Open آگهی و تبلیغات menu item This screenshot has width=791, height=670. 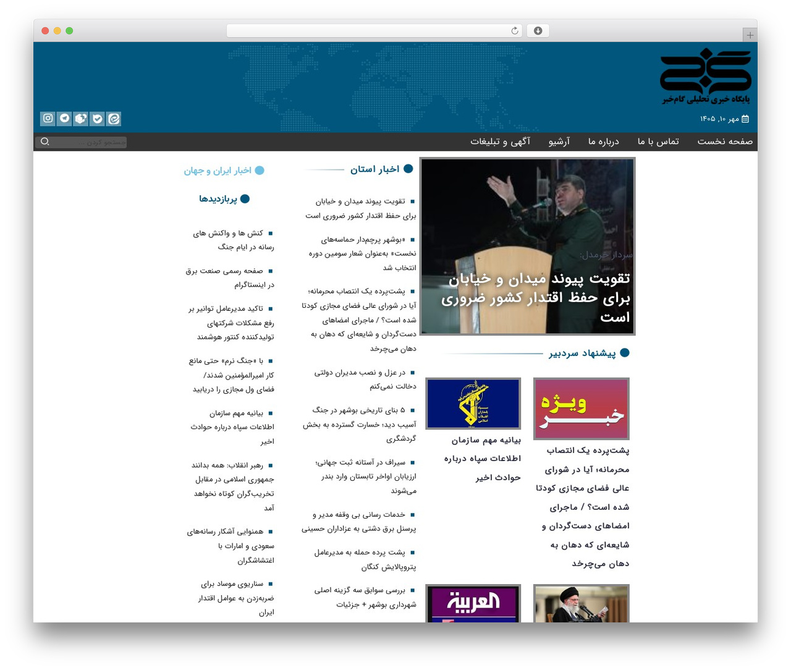501,142
